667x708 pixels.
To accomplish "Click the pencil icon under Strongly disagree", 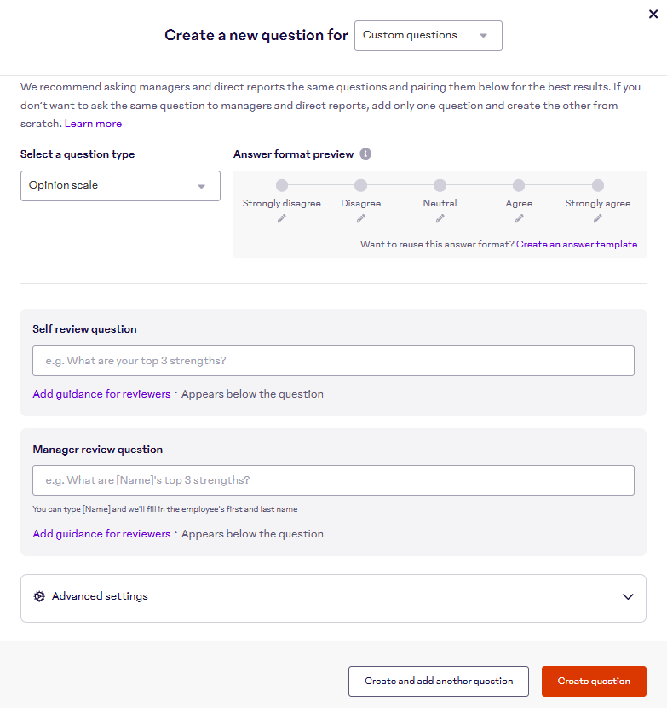I will [x=282, y=218].
